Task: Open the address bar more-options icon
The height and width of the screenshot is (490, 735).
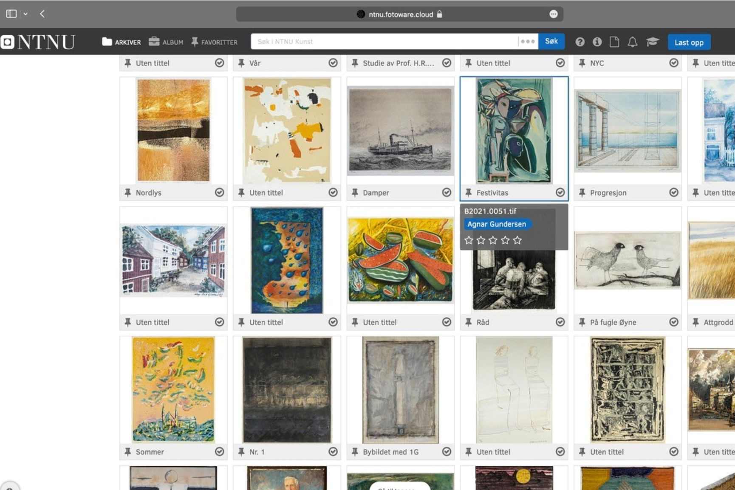Action: 553,14
